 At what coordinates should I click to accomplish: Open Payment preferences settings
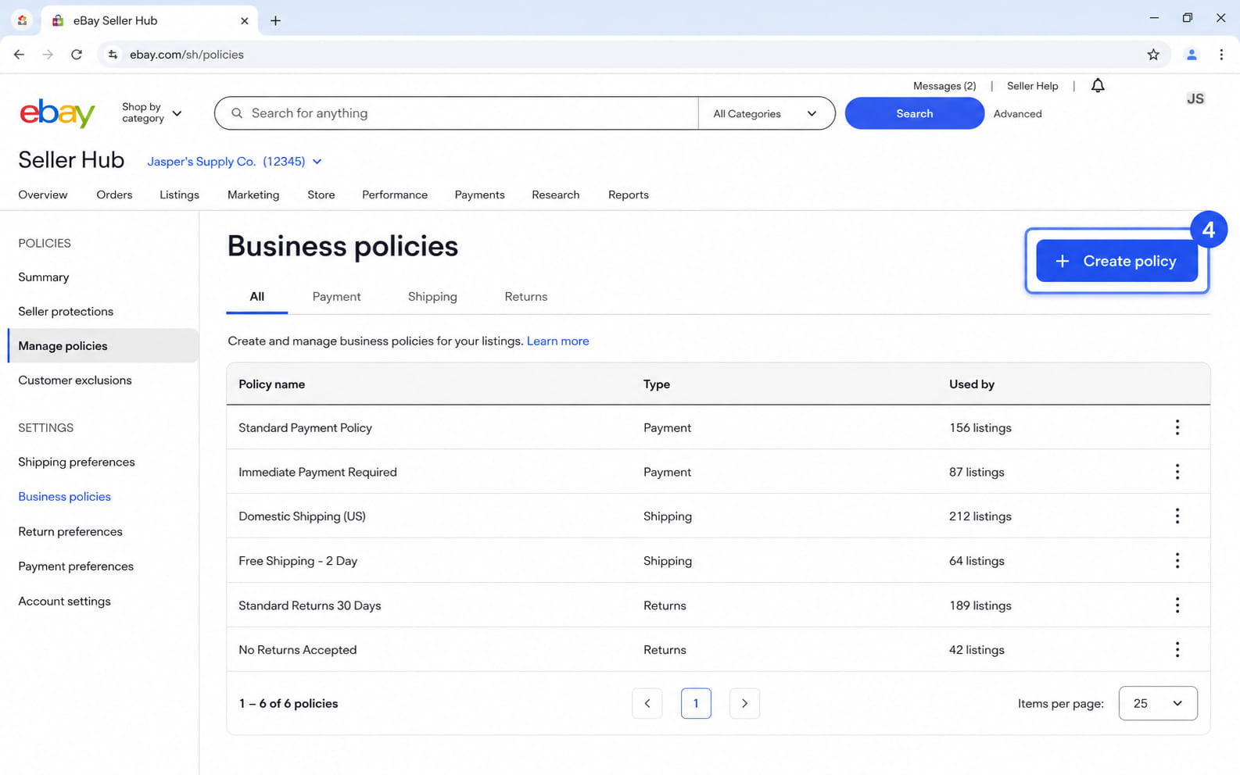(x=76, y=566)
